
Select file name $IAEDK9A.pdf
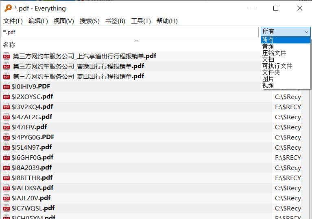coord(33,188)
